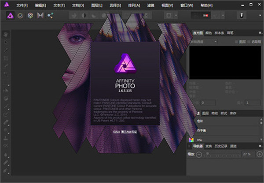Select the View (hand) tool
The height and width of the screenshot is (183, 264).
pos(6,34)
